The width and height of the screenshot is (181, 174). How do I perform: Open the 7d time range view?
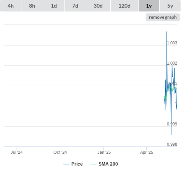tap(75, 6)
